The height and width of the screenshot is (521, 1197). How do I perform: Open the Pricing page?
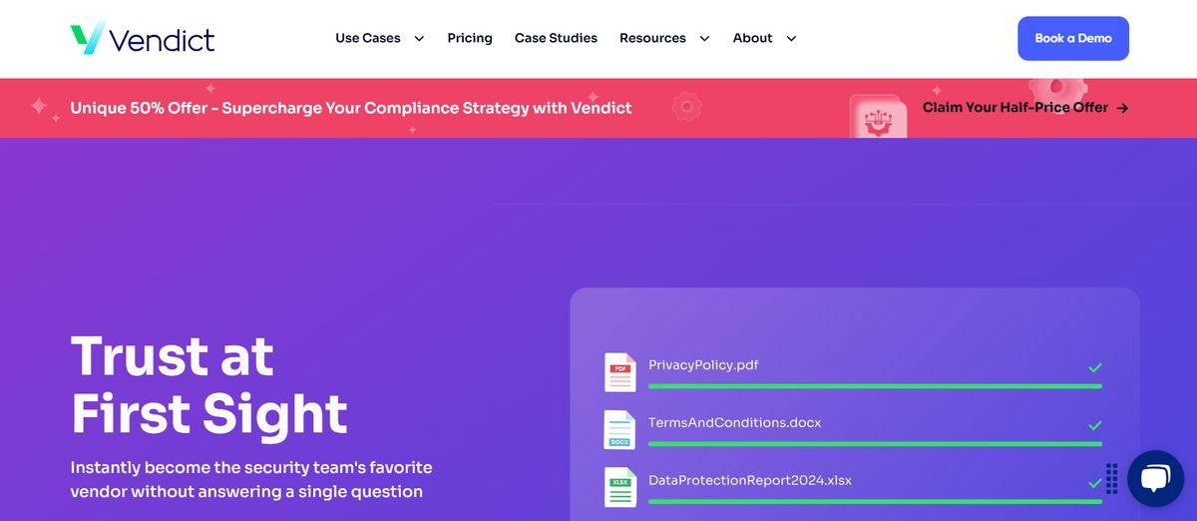tap(470, 38)
